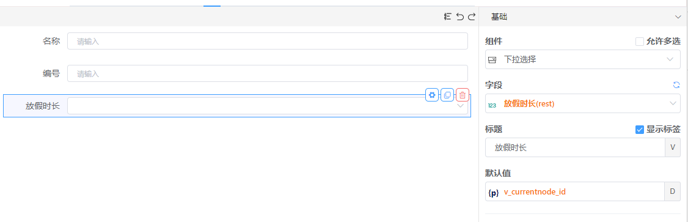Image resolution: width=688 pixels, height=222 pixels.
Task: Open the outline tree icon in toolbar
Action: click(447, 17)
